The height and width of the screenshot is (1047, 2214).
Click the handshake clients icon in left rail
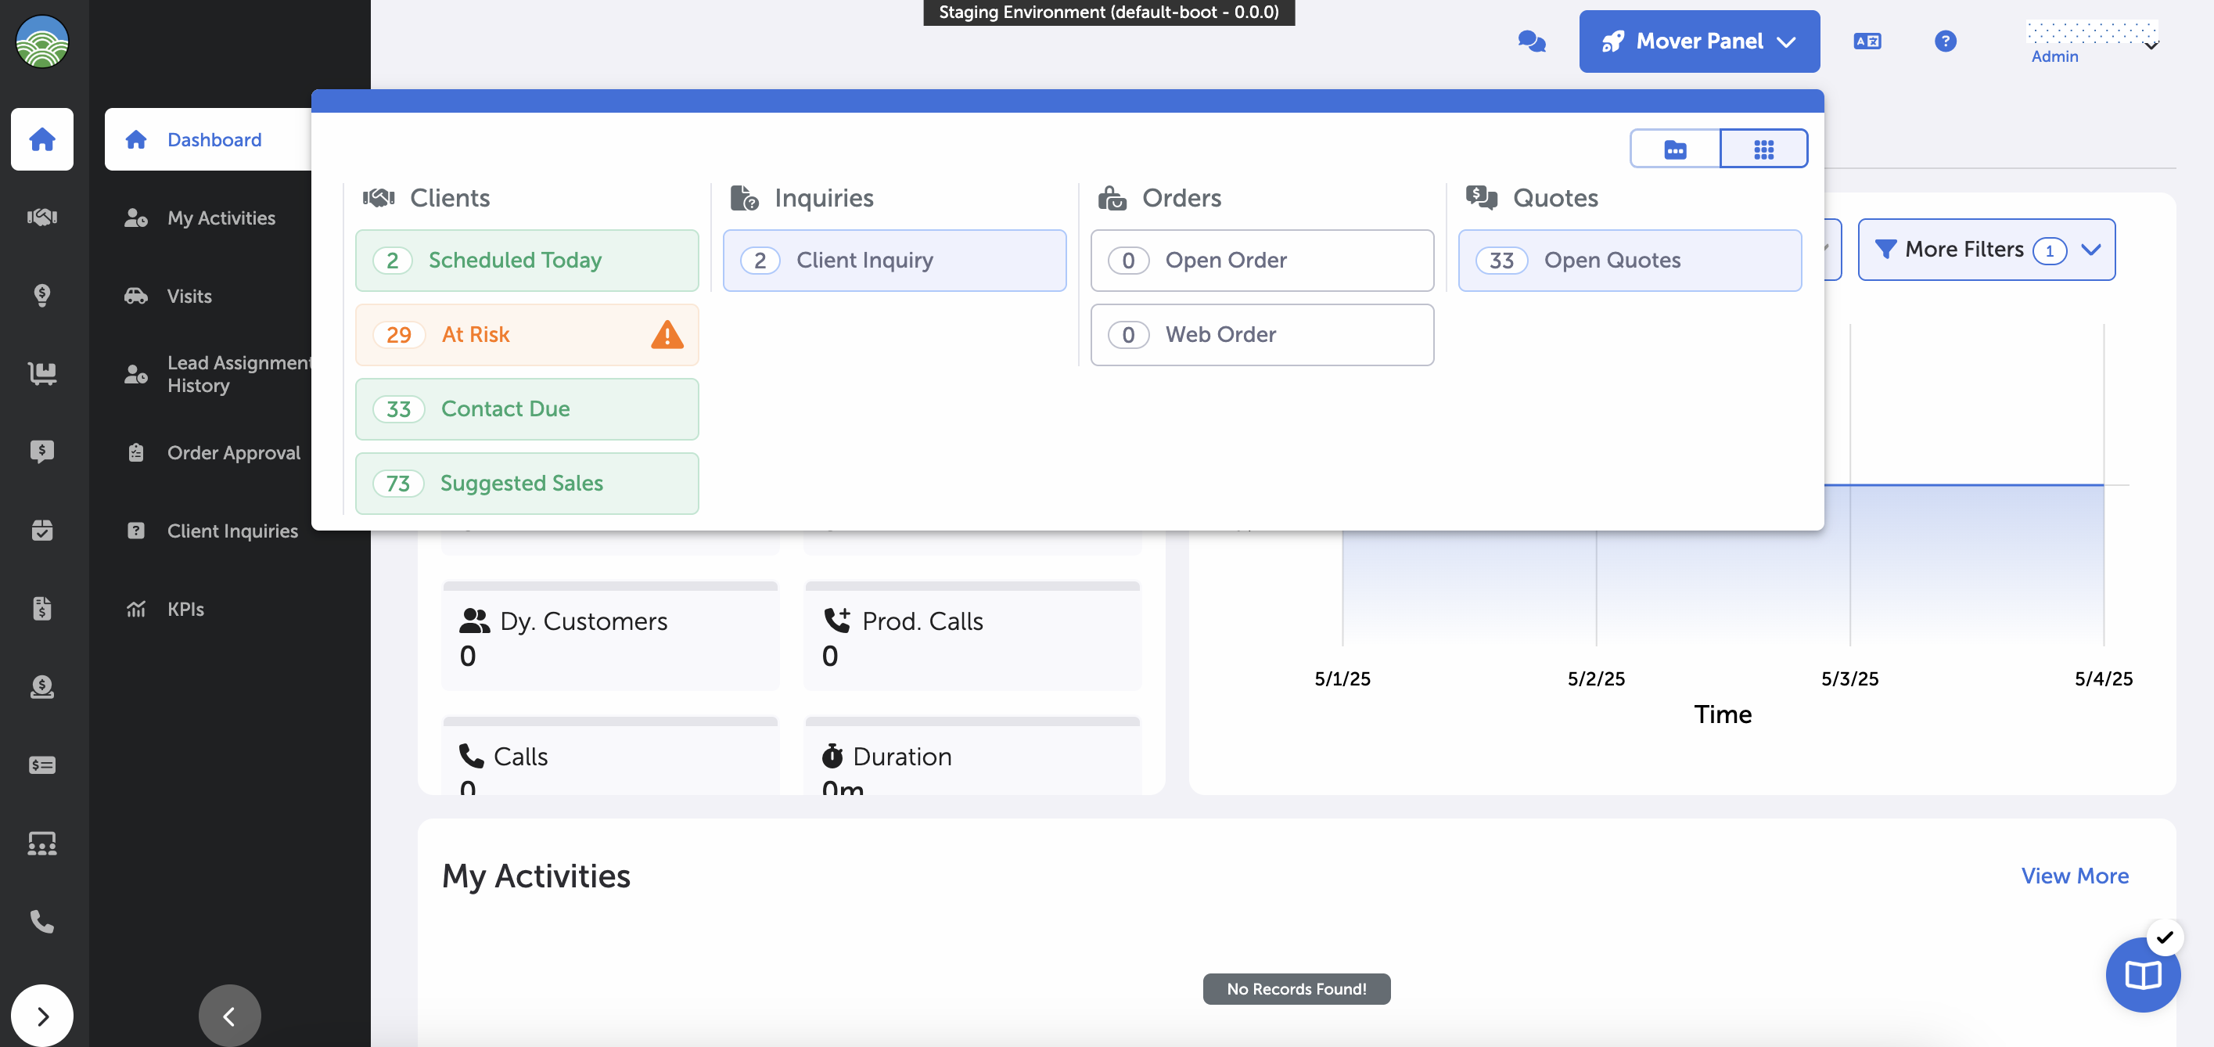[41, 217]
